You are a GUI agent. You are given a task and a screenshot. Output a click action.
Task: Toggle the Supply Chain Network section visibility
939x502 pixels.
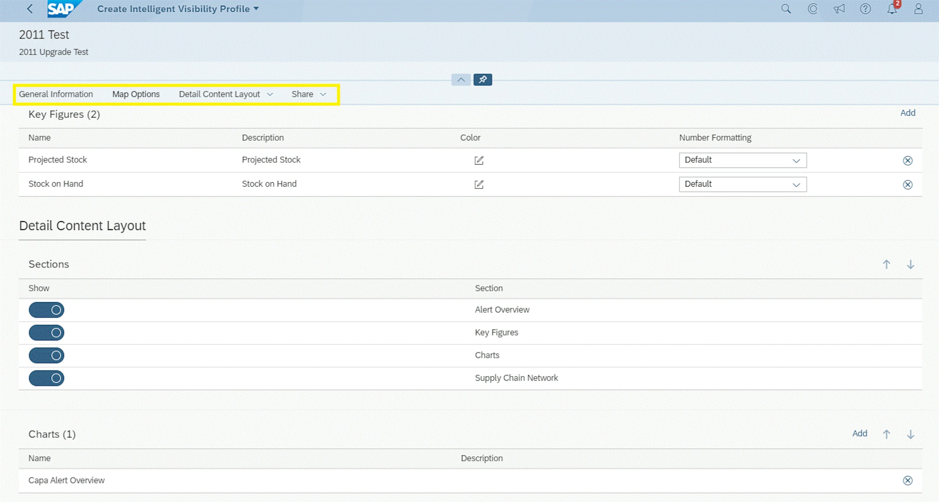47,377
